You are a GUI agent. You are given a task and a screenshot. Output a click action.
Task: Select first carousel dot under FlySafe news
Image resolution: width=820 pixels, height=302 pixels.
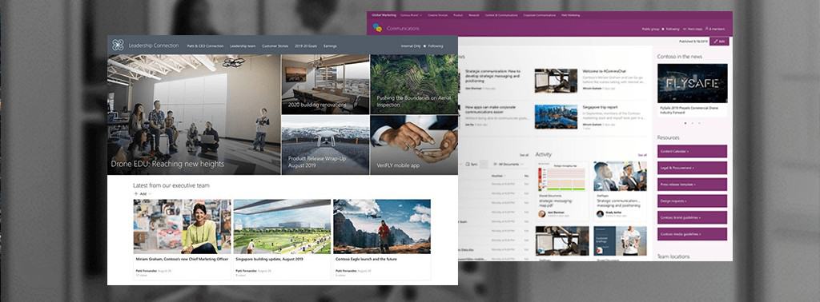(x=685, y=123)
